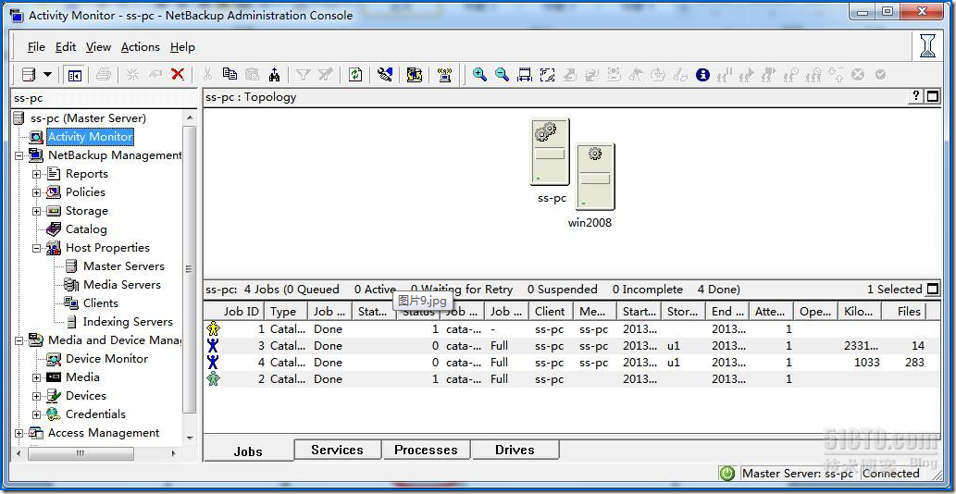Select the win2008 server icon in Topology
The height and width of the screenshot is (494, 956).
(x=595, y=177)
